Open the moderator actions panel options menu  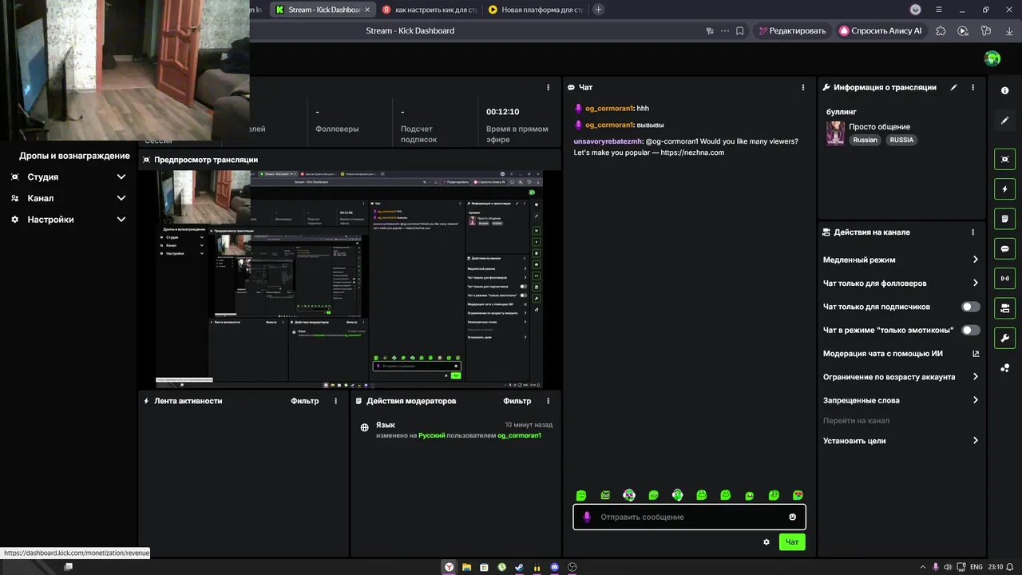click(x=548, y=401)
